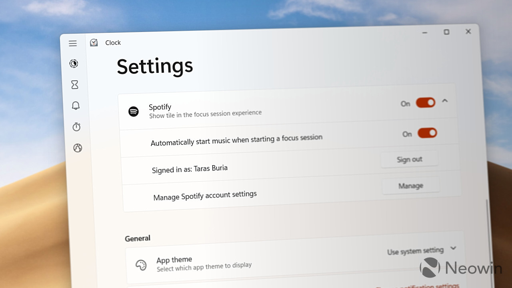Expand the Use system setting chevron
Image resolution: width=512 pixels, height=288 pixels.
point(454,248)
